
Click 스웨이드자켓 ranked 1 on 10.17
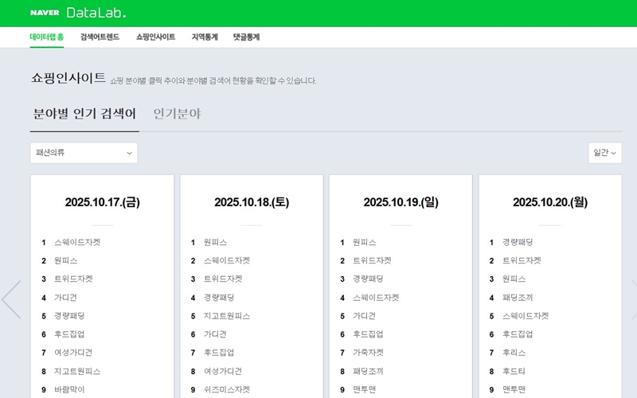pyautogui.click(x=77, y=243)
